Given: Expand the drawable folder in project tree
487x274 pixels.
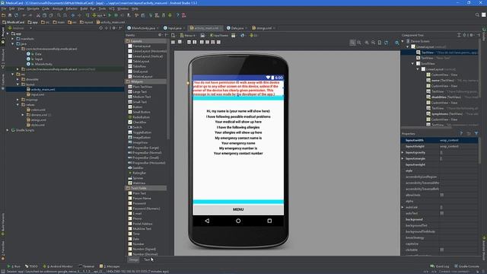Looking at the screenshot, I should tap(18, 79).
